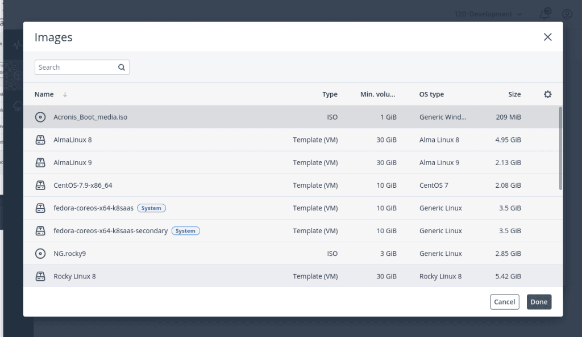Click the Size column header
The image size is (582, 337).
[x=514, y=94]
